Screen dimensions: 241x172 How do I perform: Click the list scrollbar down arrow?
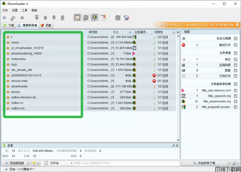[x=178, y=140]
